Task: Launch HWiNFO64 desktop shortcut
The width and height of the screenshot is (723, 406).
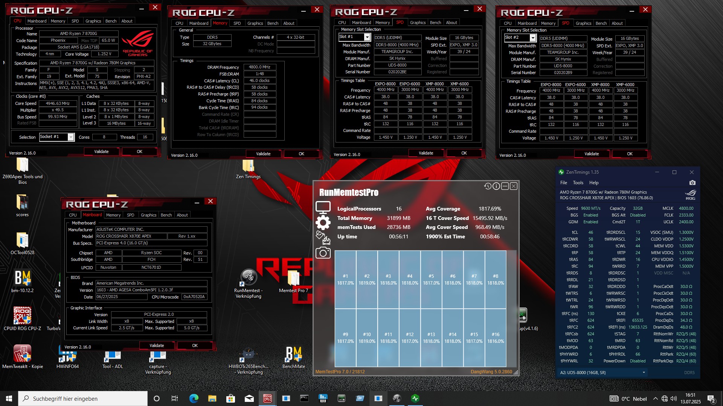Action: [67, 356]
